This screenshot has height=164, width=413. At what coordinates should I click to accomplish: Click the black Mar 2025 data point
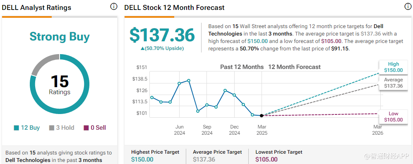coord(261,116)
